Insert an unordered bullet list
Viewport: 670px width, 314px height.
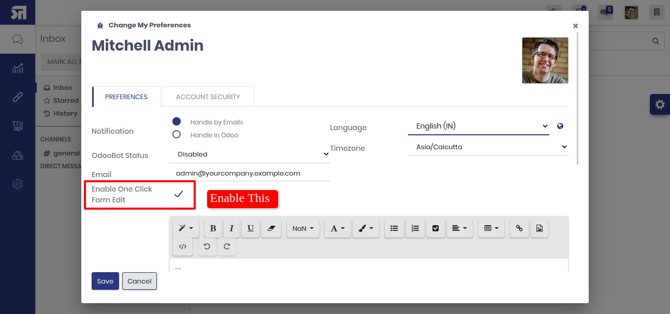pos(394,228)
